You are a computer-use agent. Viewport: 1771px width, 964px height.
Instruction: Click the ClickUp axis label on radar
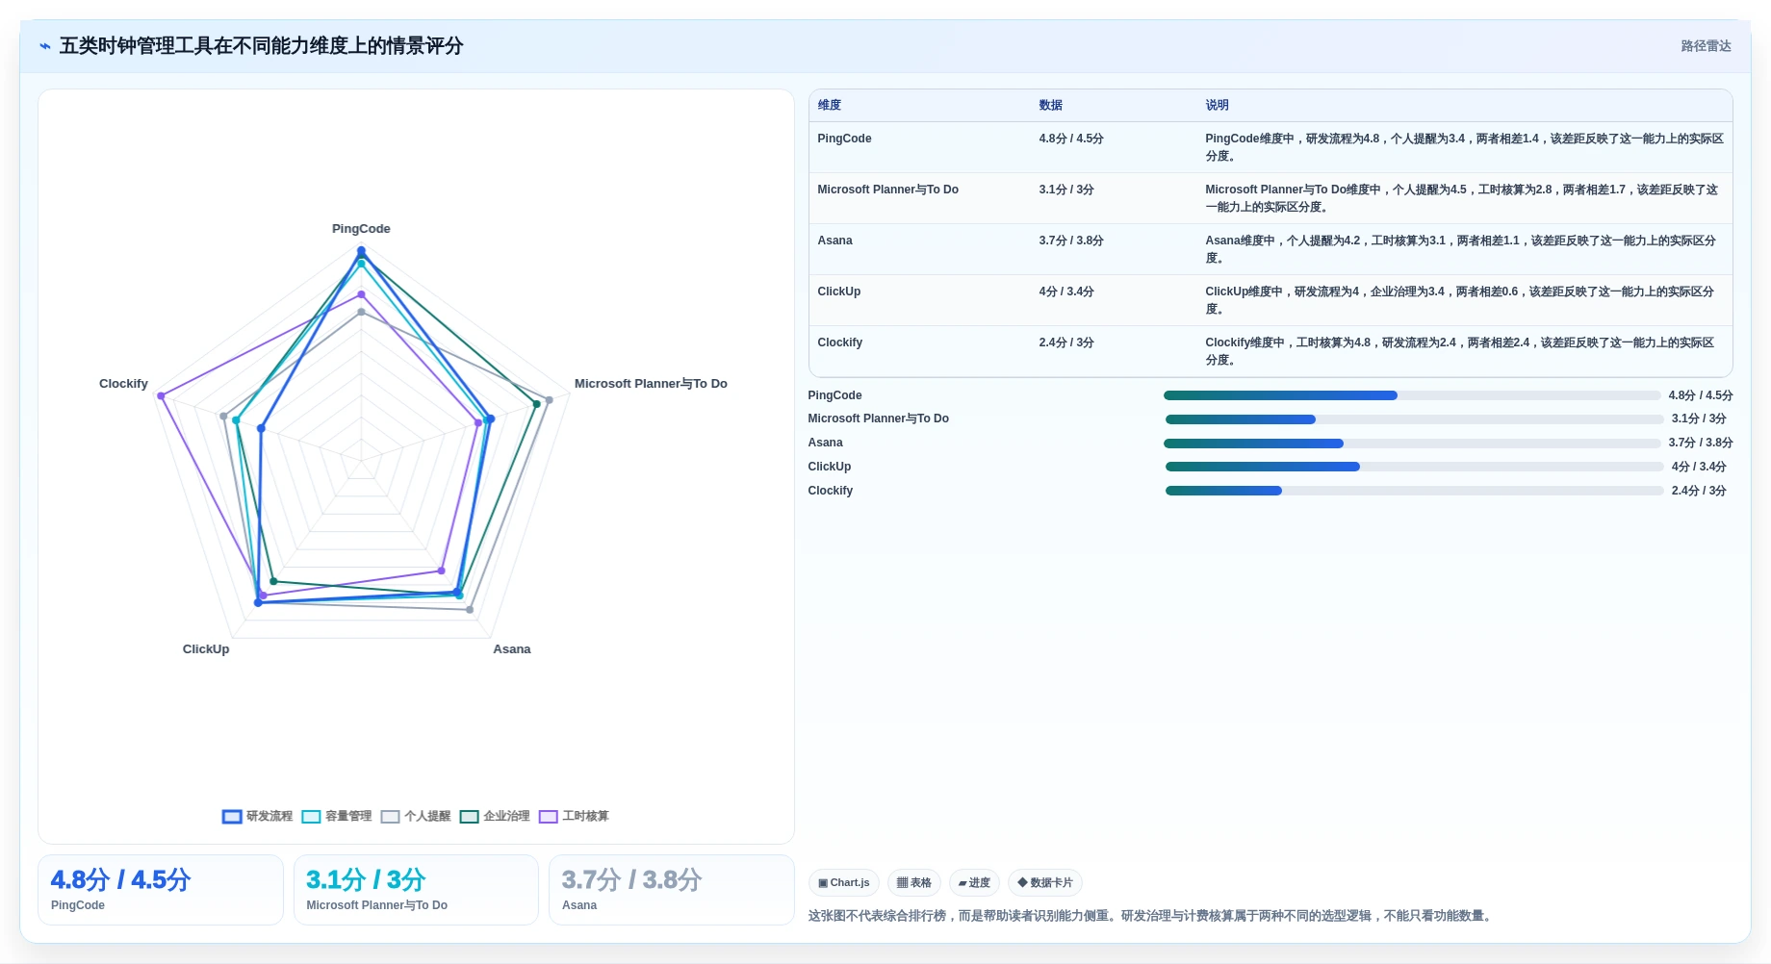[206, 649]
